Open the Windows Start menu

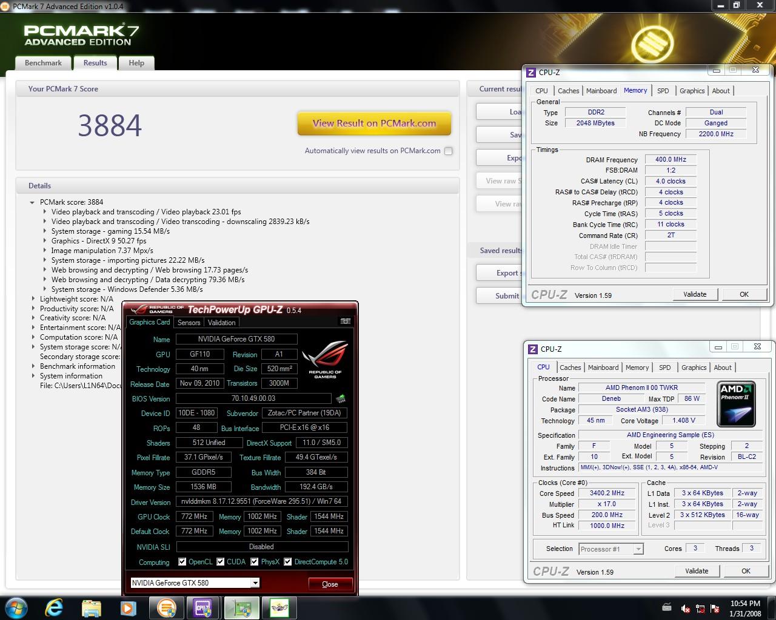[x=16, y=607]
